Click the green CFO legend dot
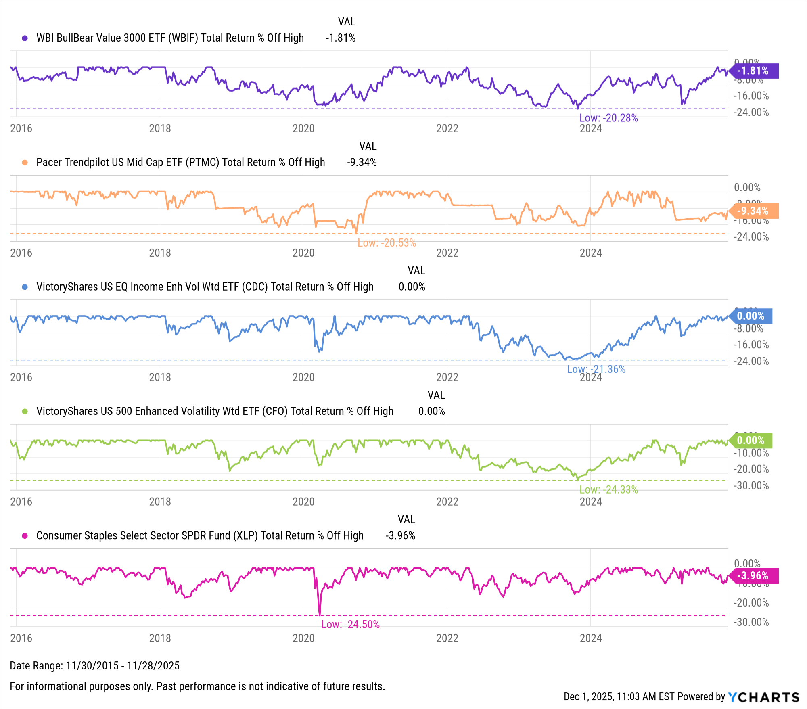The height and width of the screenshot is (709, 807). coord(25,411)
